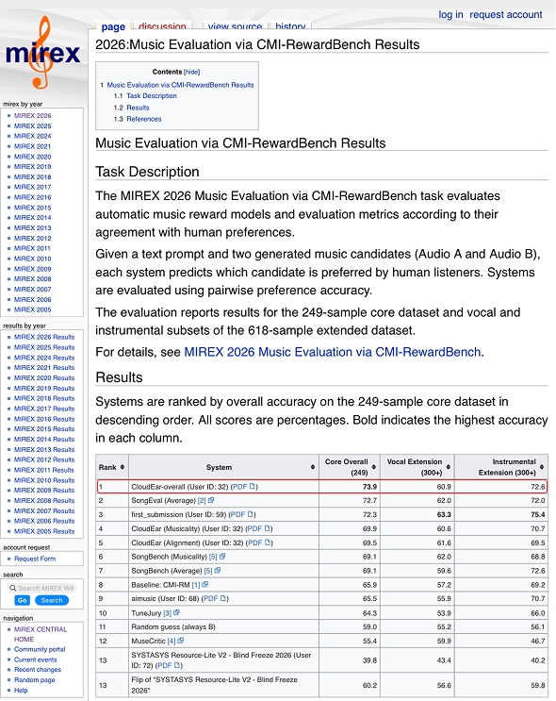Open SongBench (Average) reference [5] link
The image size is (556, 701).
[213, 571]
